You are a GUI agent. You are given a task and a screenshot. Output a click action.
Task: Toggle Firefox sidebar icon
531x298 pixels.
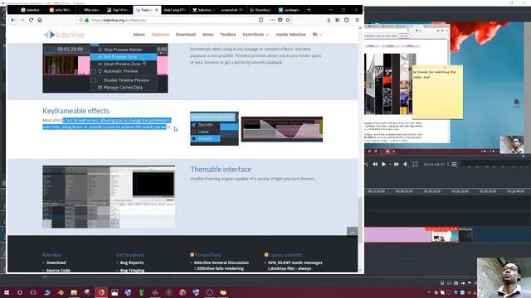click(x=347, y=20)
